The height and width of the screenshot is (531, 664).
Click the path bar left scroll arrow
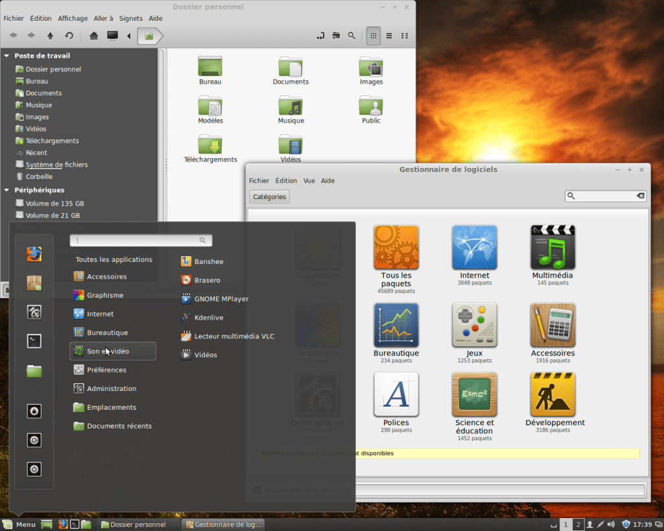[x=128, y=36]
